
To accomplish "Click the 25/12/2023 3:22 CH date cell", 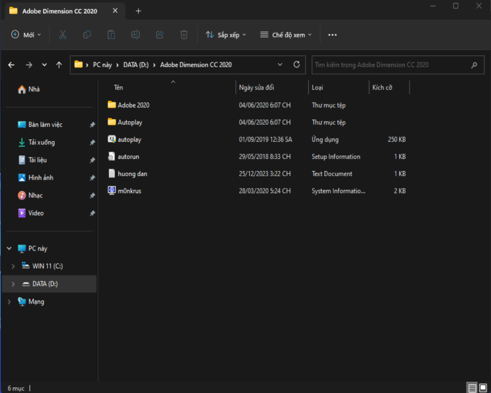I will (265, 174).
